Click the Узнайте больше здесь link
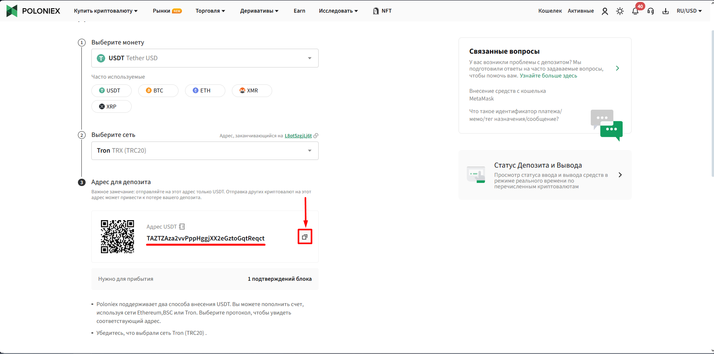 pyautogui.click(x=548, y=76)
